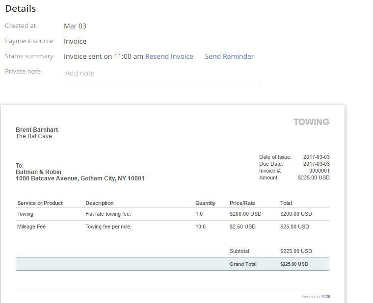This screenshot has width=373, height=303.
Task: Click the Brent Barnhart sender name
Action: 37,130
